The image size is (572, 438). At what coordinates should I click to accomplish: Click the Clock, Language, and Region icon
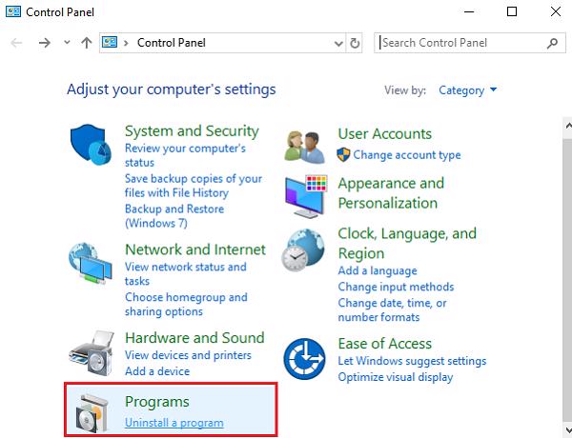point(305,251)
